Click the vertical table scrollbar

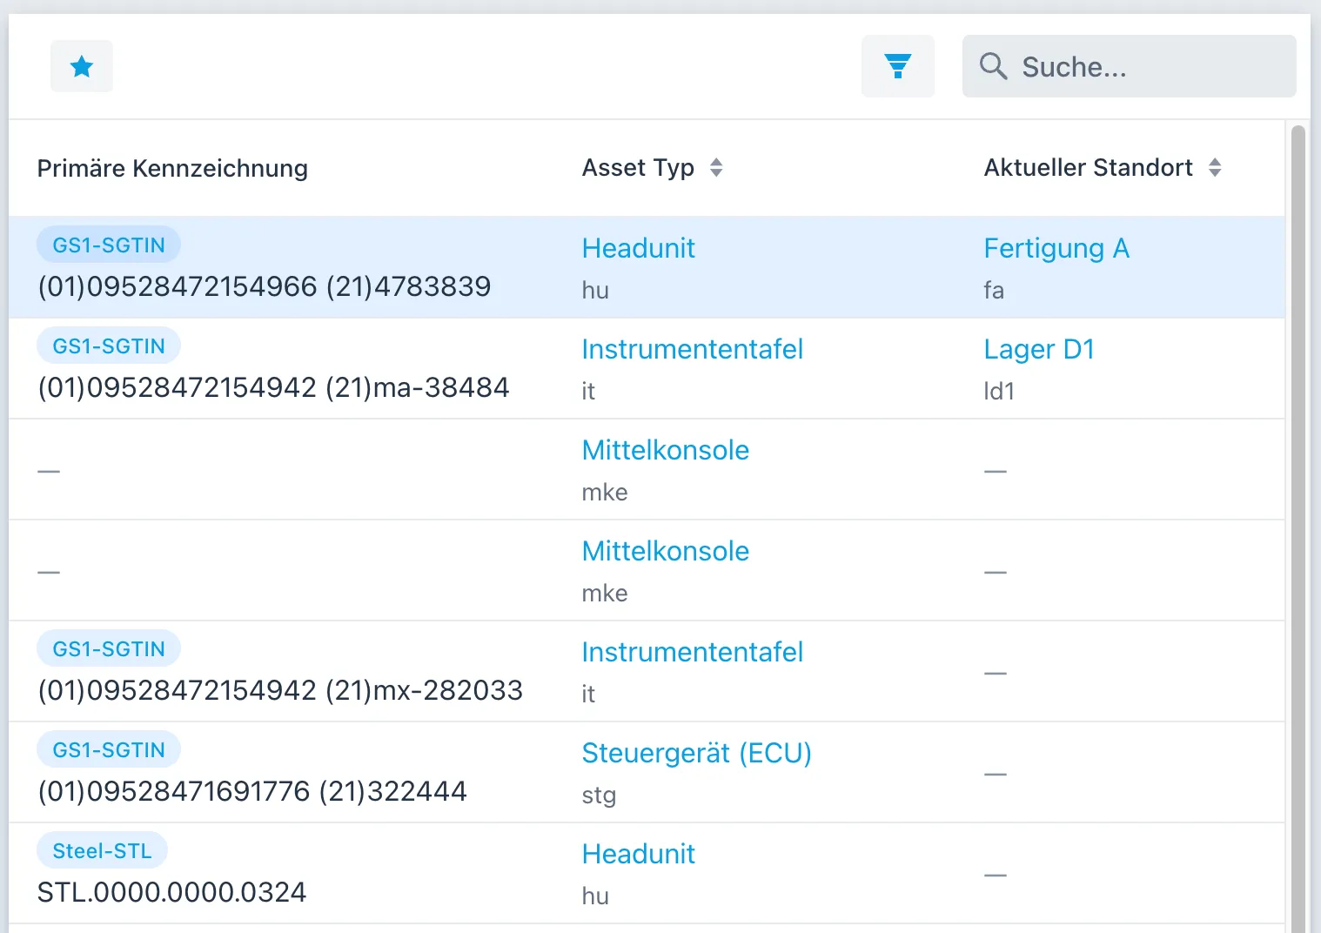pos(1298,527)
